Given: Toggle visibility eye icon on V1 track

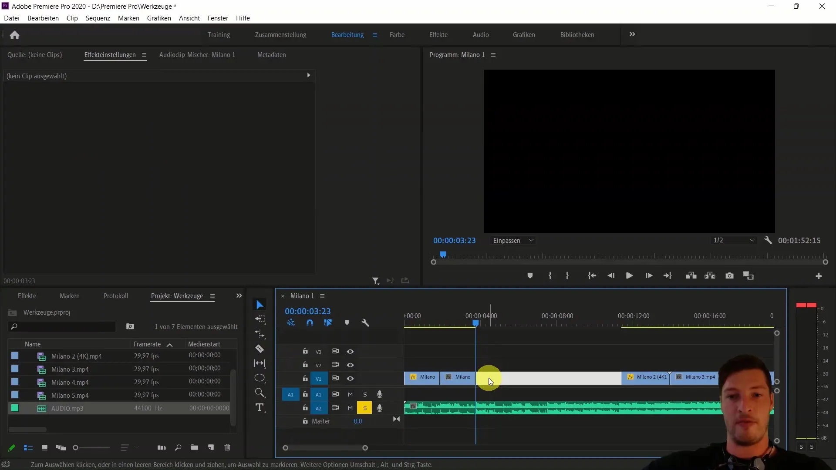Looking at the screenshot, I should [x=350, y=378].
